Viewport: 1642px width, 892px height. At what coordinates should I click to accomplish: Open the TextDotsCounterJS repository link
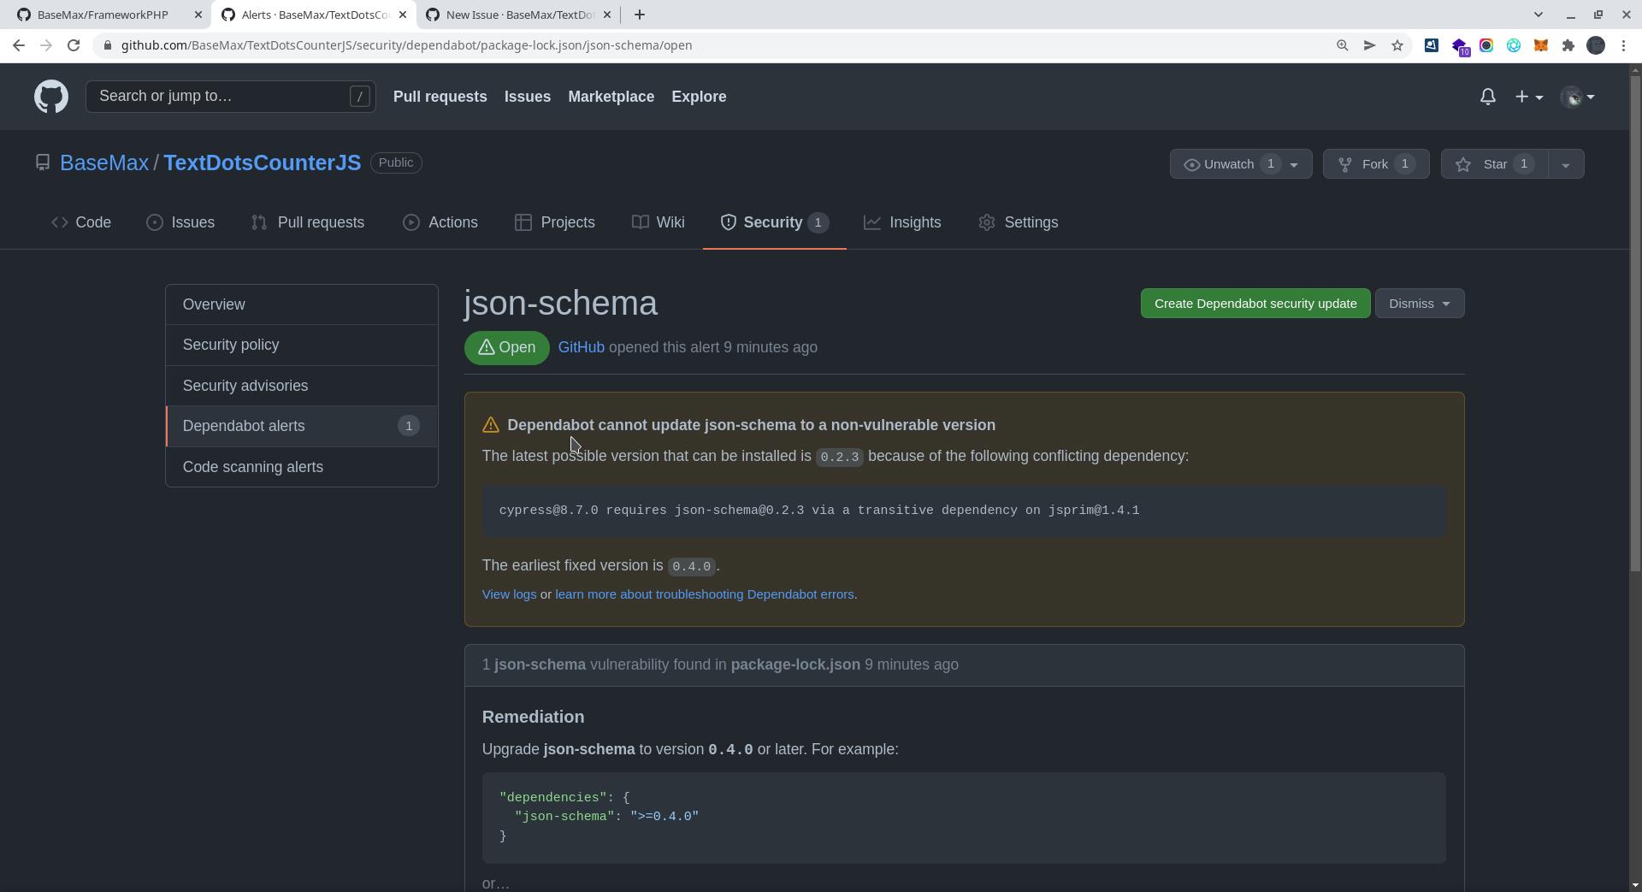(x=262, y=162)
